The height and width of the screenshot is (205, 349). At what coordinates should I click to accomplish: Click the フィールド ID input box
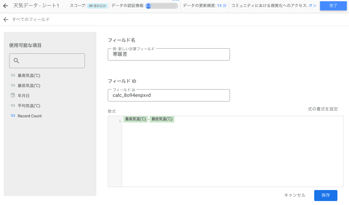point(169,95)
